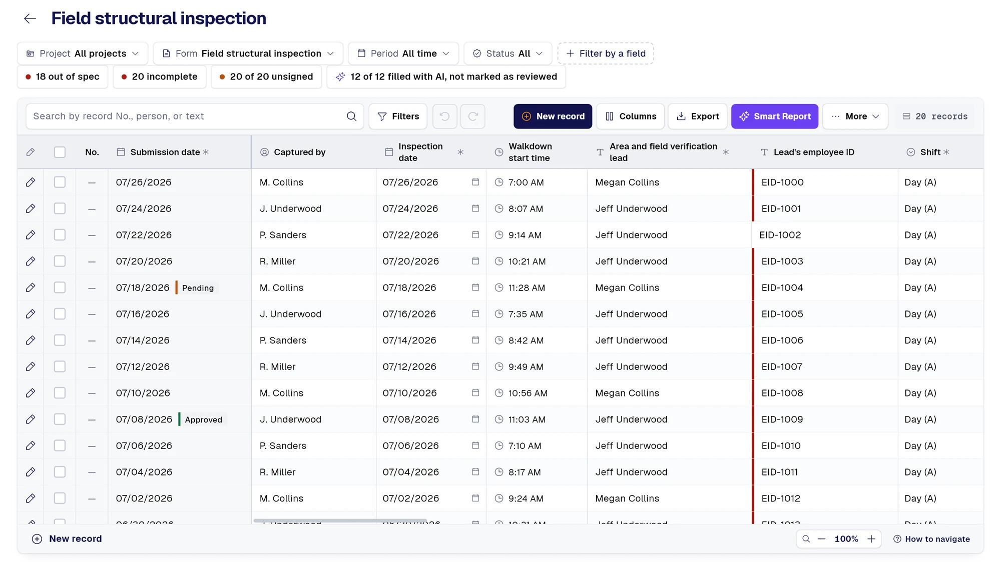The image size is (1001, 562).
Task: Open the Project All projects dropdown
Action: point(83,53)
